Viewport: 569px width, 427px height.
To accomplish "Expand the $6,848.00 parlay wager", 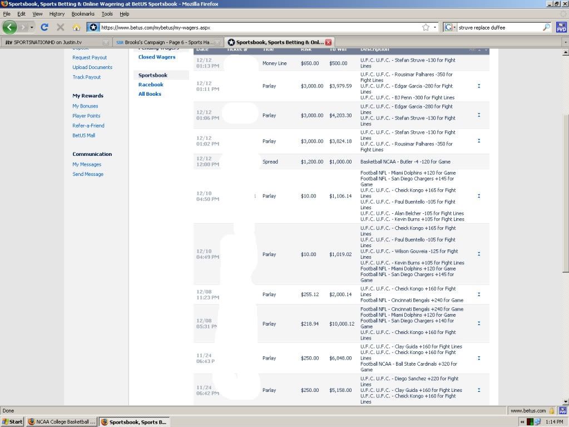I will [x=479, y=358].
